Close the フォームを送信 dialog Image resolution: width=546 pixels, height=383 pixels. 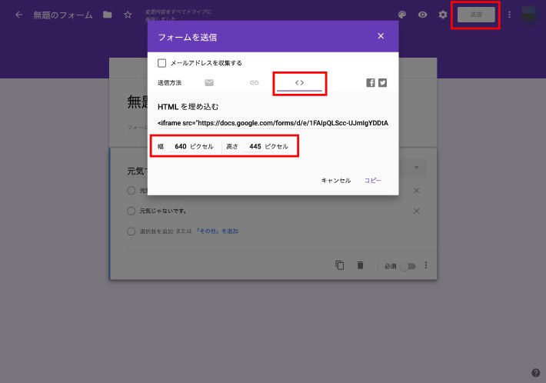381,36
